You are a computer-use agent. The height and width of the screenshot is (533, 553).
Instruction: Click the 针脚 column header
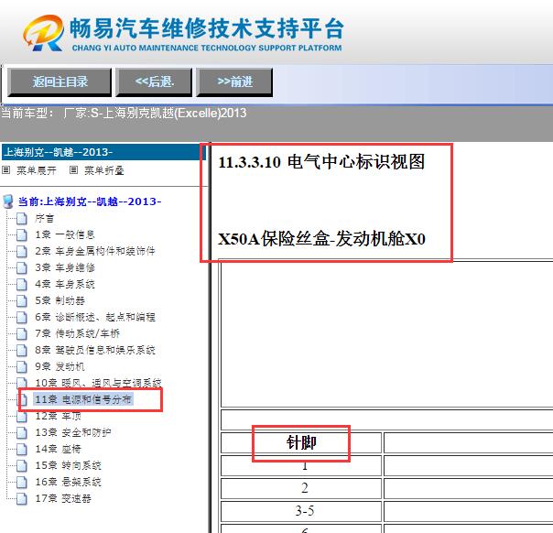(301, 442)
